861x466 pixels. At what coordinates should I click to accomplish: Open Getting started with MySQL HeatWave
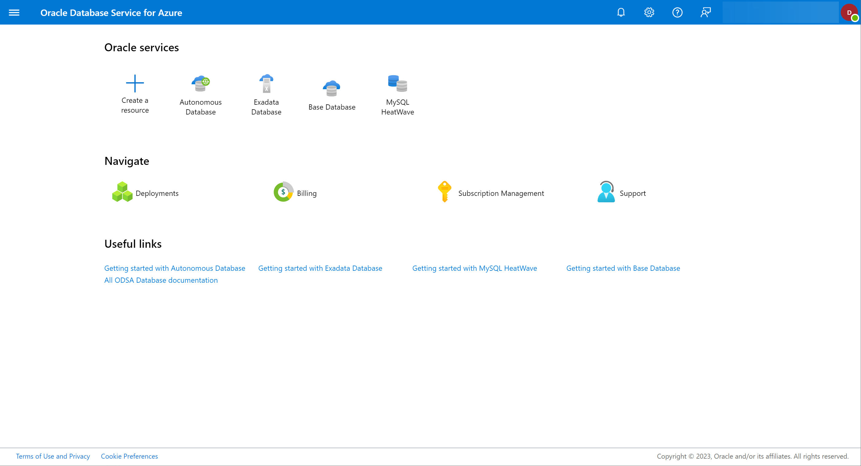[474, 268]
